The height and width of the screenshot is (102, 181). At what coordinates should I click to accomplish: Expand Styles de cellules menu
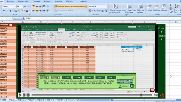[x=141, y=8]
